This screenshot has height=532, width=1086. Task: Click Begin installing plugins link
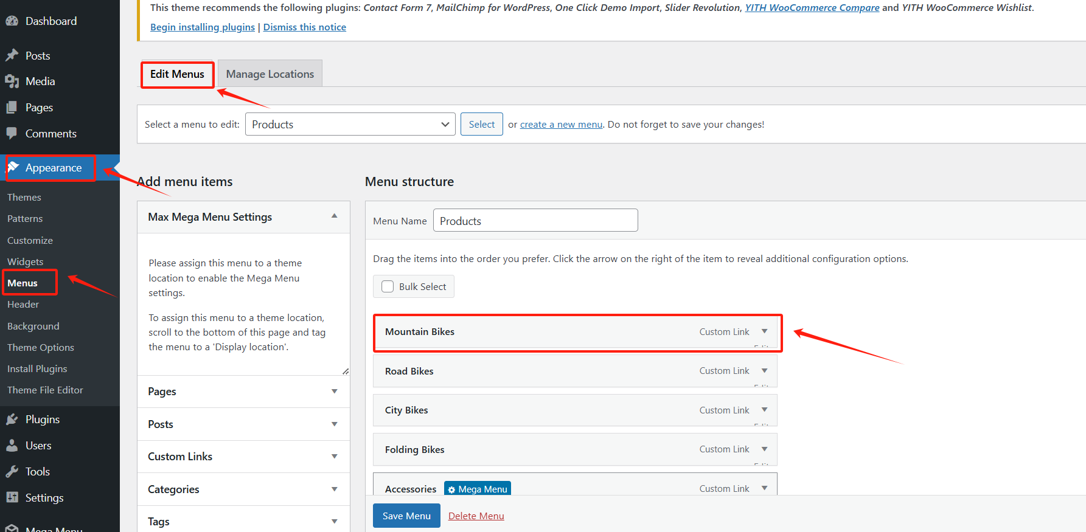[203, 27]
